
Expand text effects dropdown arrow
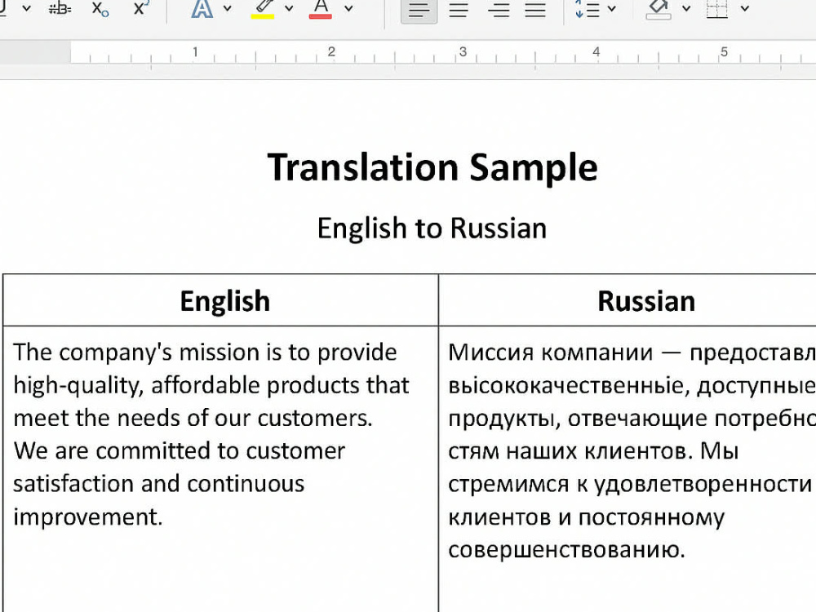pyautogui.click(x=228, y=8)
